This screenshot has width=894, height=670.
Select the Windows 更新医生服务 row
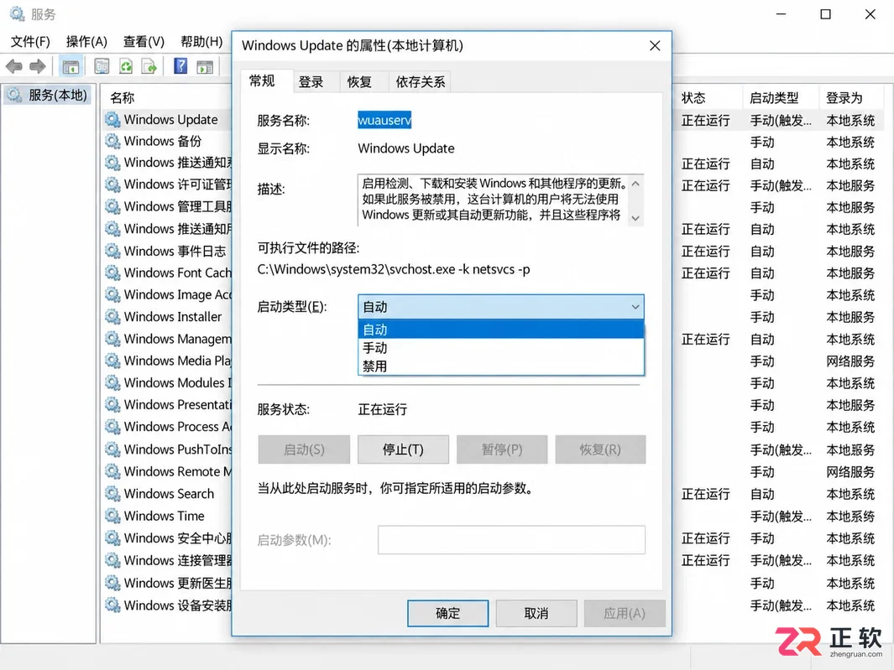point(168,584)
